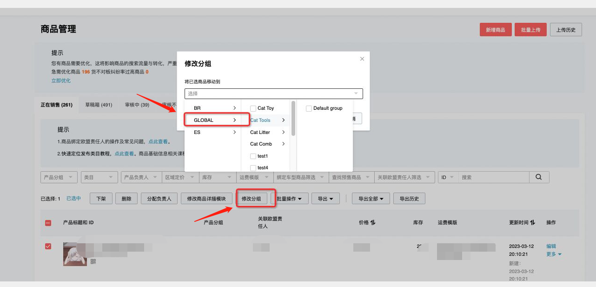Toggle the select-all header checkbox
596x287 pixels.
click(48, 223)
